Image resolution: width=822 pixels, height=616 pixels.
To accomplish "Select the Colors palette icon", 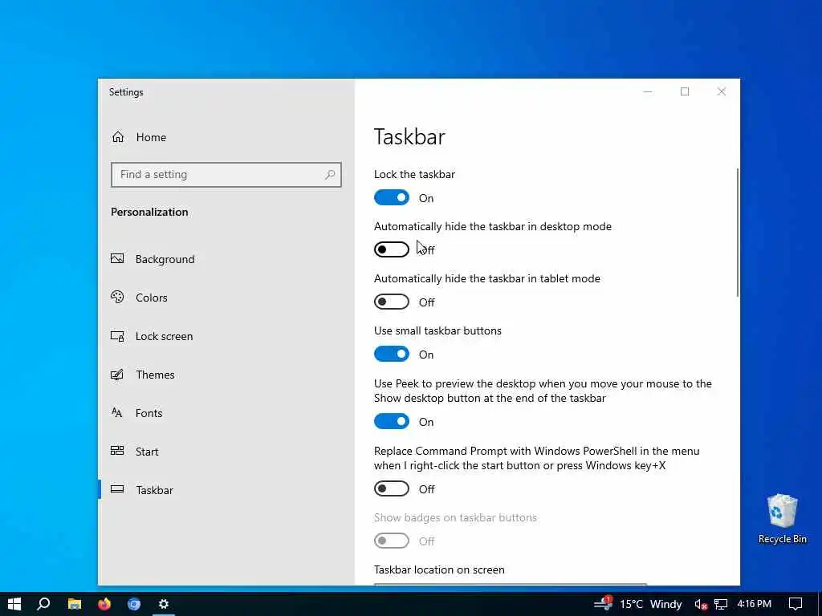I will [x=117, y=297].
